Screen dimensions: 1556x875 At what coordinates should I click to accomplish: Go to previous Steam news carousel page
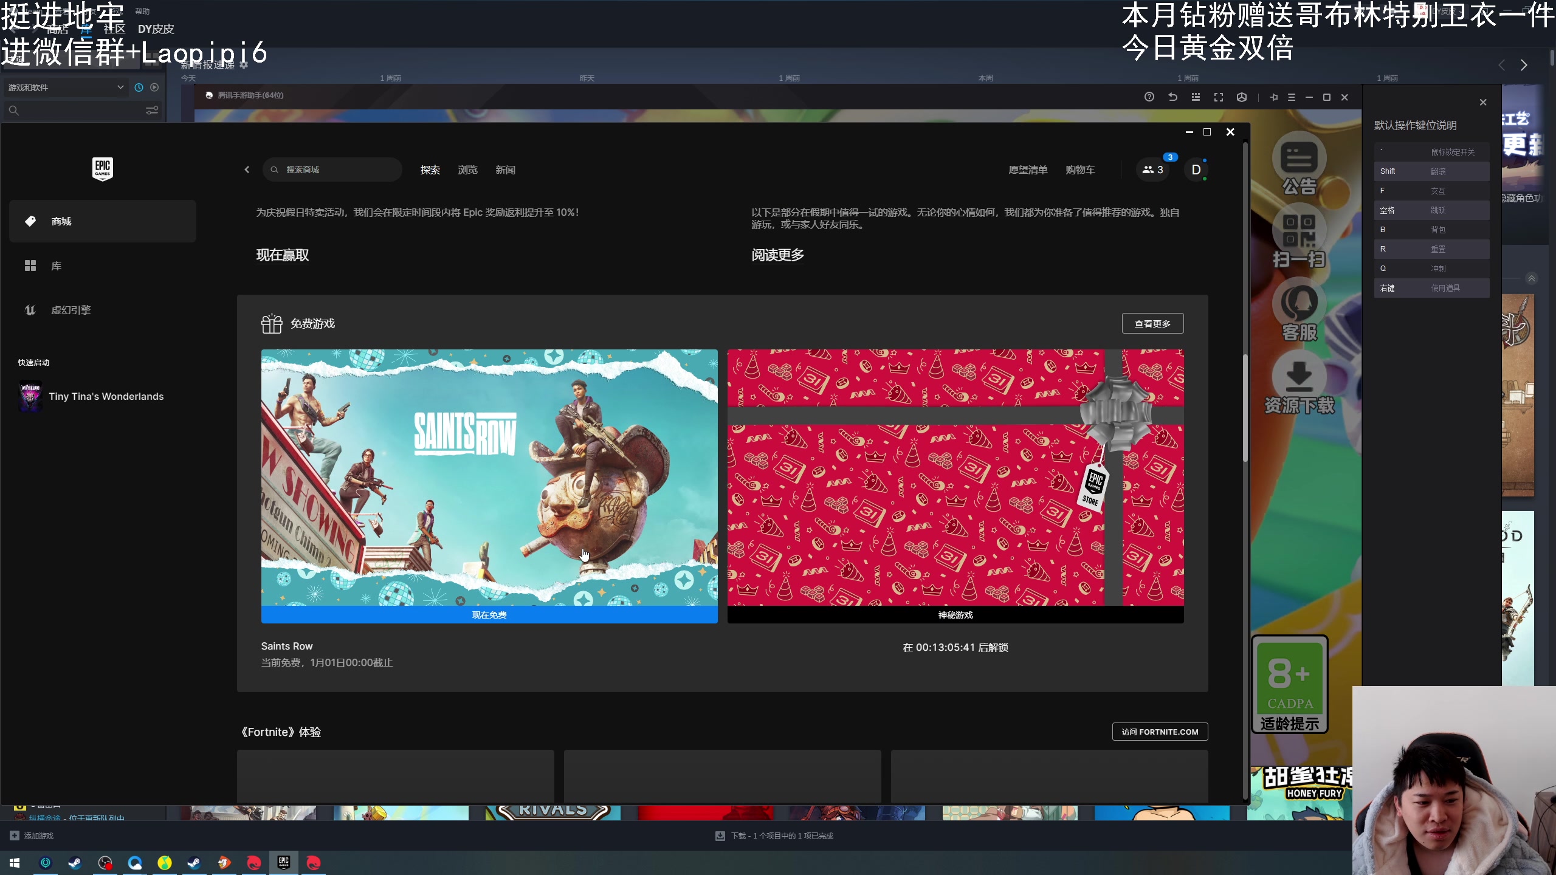click(x=1502, y=65)
